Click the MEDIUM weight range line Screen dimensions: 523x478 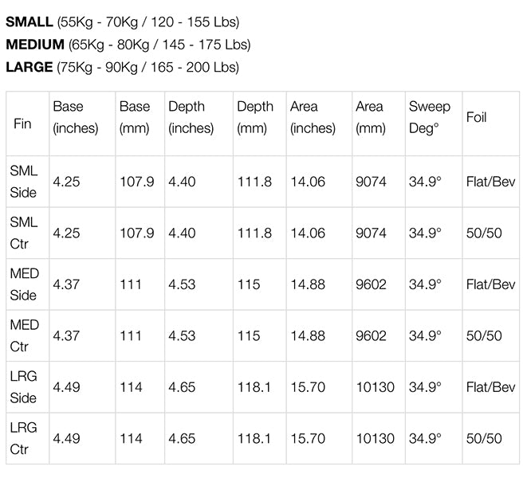pos(128,45)
